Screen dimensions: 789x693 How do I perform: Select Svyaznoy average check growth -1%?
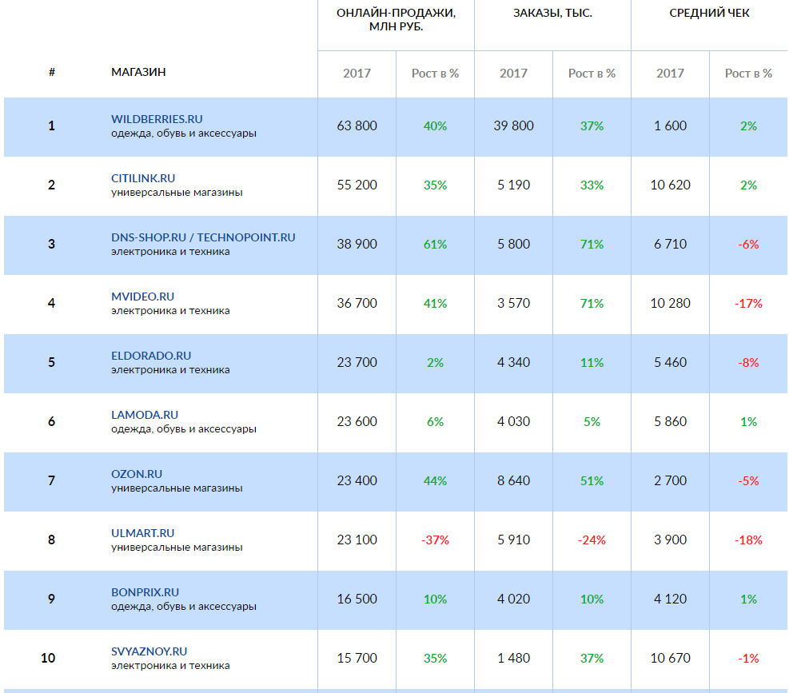pos(748,659)
